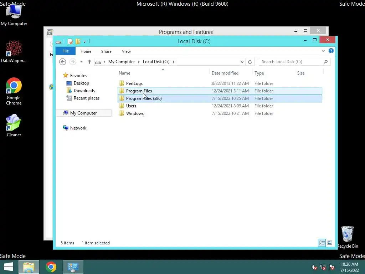Select the Program Files folder

coord(220,91)
